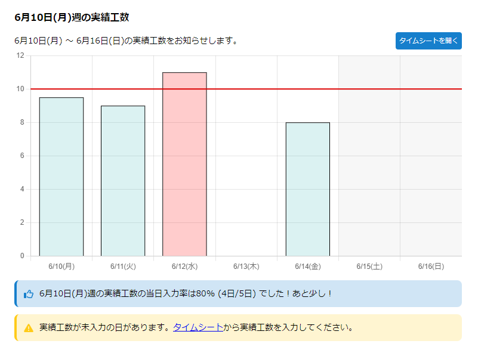
Task: Click the 6/10(月) axis label
Action: (x=61, y=266)
